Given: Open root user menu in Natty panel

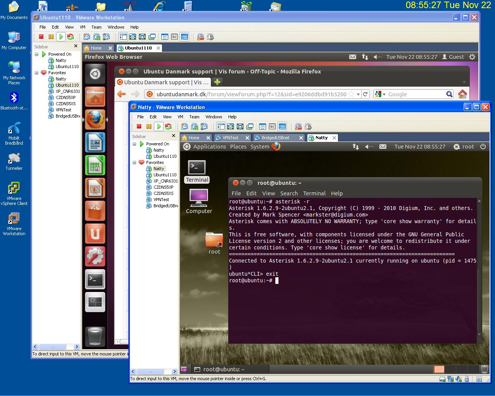Looking at the screenshot, I should click(x=464, y=147).
